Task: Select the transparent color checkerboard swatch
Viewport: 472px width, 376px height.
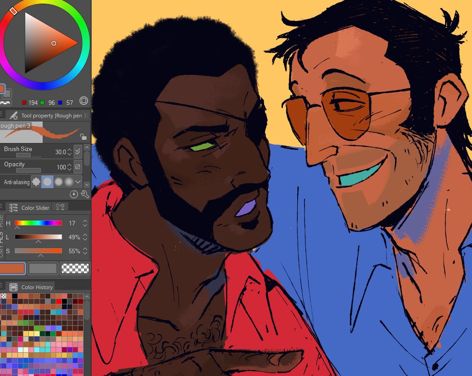Action: point(75,268)
